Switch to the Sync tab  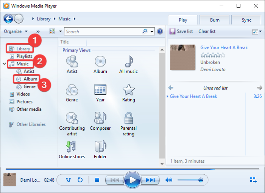[x=246, y=20]
